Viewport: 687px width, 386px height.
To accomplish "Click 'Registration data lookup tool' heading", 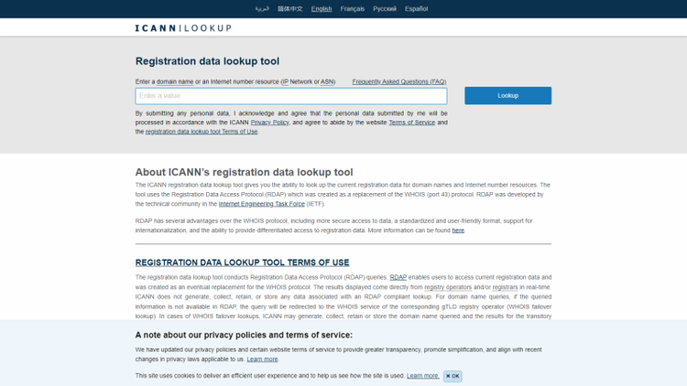I will [207, 61].
